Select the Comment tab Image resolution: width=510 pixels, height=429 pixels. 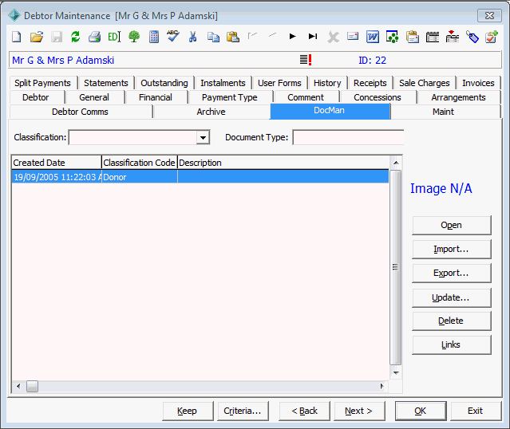(306, 97)
